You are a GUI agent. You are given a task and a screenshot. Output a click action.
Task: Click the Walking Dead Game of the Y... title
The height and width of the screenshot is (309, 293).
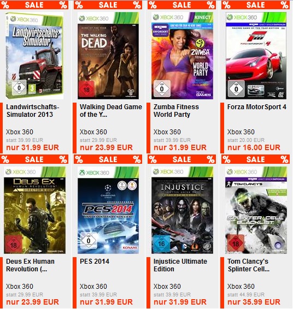pos(110,111)
